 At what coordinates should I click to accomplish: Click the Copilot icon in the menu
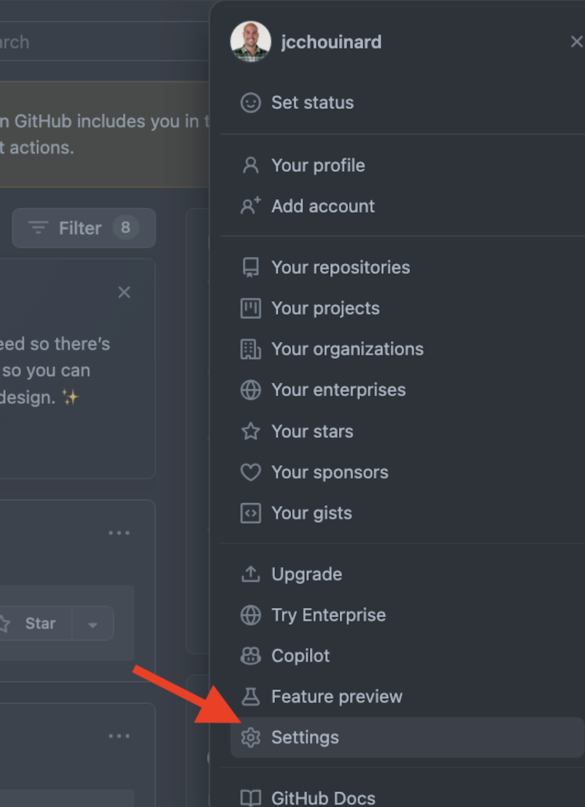click(251, 656)
